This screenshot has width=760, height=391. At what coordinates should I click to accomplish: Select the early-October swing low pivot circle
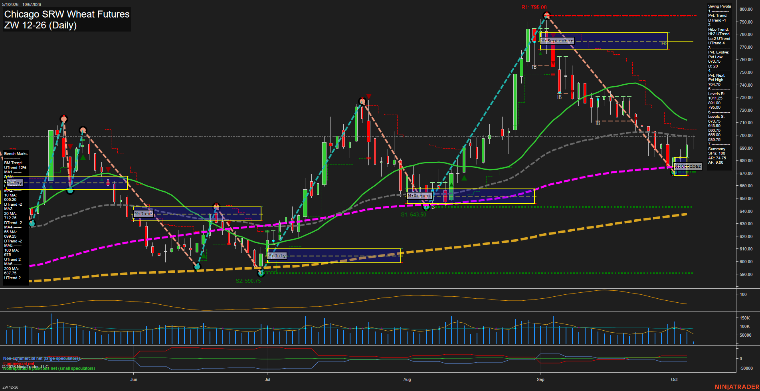(674, 172)
